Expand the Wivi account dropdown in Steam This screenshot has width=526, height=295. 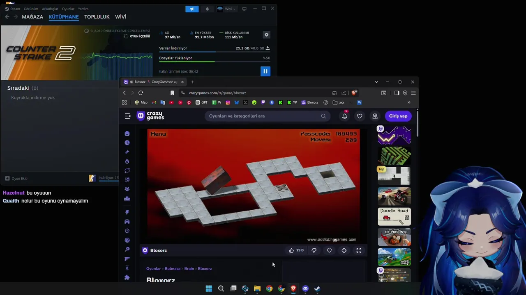tap(226, 9)
